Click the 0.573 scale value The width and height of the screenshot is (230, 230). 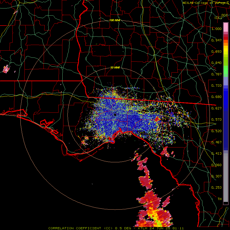tap(216, 120)
